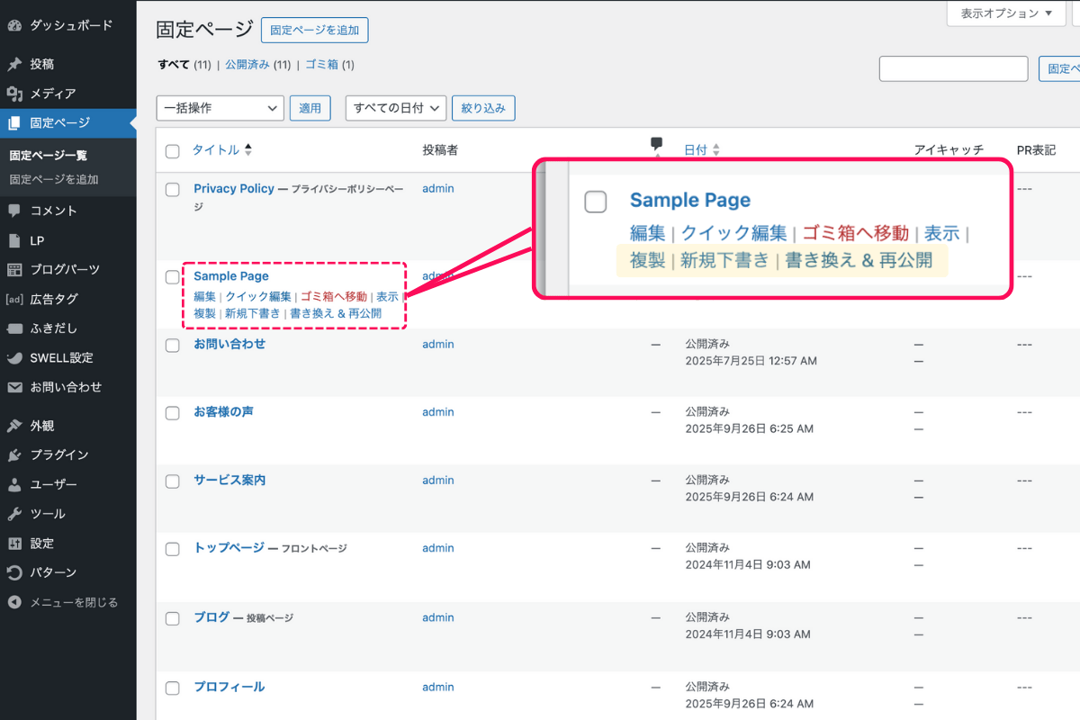
Task: Open Media via its sidebar icon
Action: click(14, 94)
